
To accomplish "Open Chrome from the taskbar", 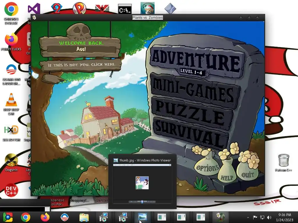I will [x=26, y=217].
